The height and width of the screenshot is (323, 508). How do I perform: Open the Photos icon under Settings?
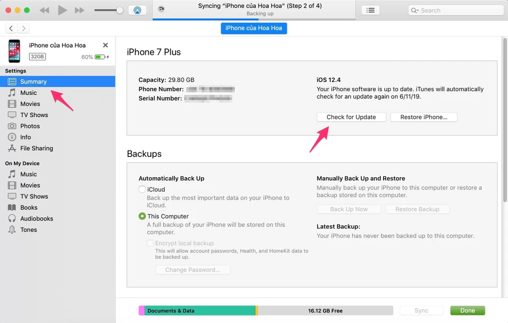pos(12,126)
